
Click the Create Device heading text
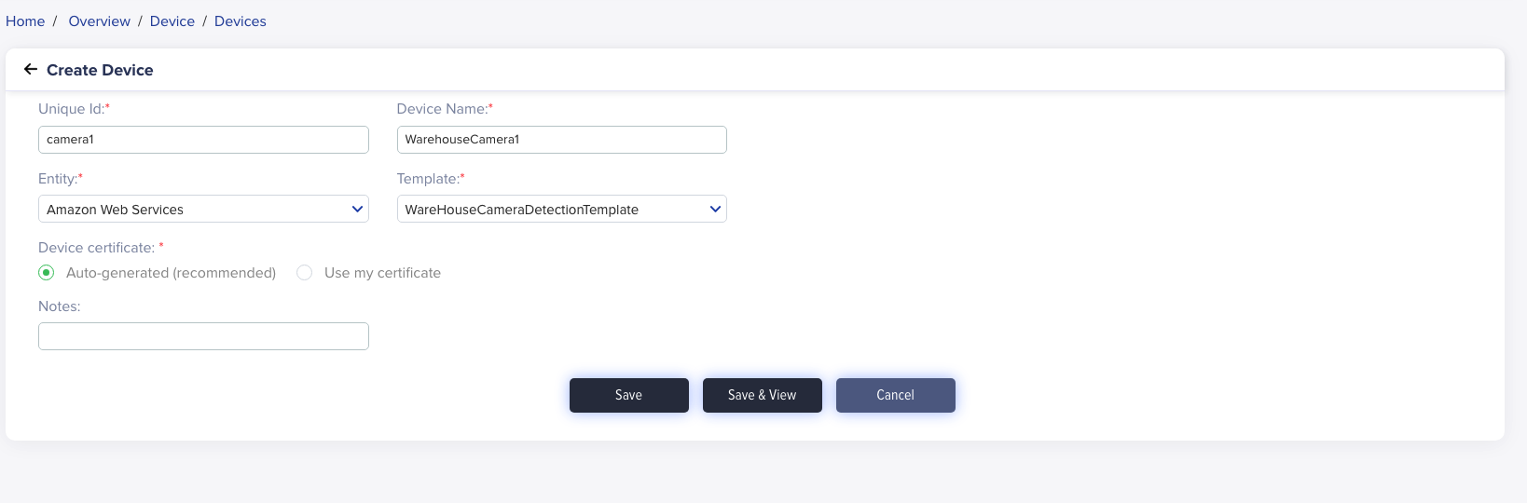100,70
